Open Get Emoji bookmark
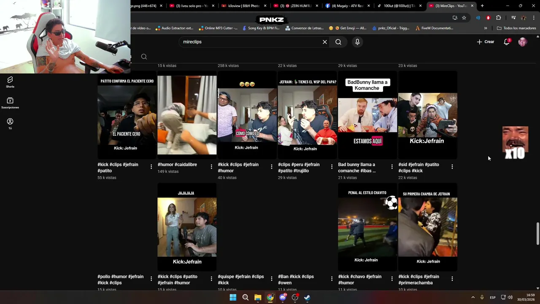 click(348, 28)
